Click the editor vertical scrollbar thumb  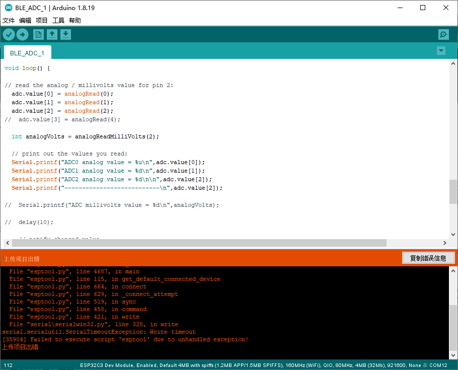pos(453,191)
